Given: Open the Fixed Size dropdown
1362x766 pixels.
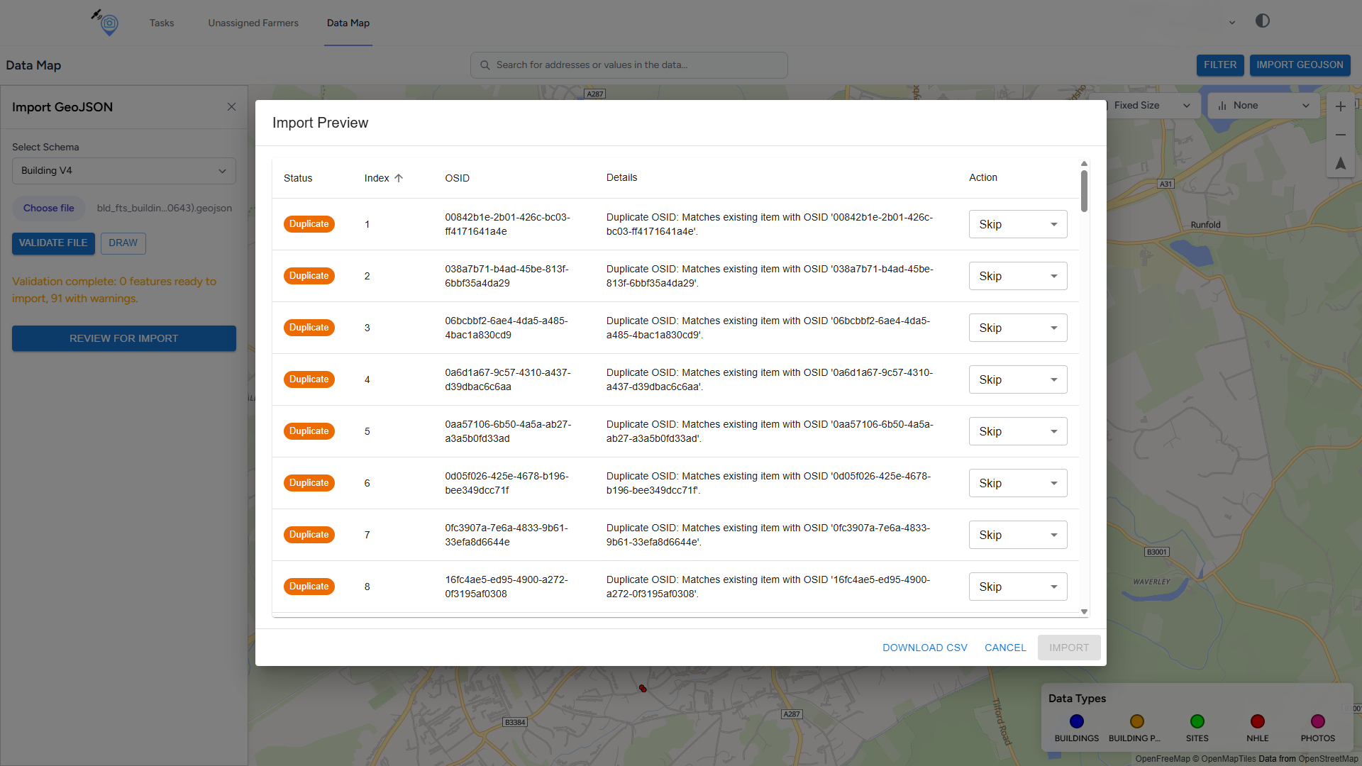Looking at the screenshot, I should 1151,106.
